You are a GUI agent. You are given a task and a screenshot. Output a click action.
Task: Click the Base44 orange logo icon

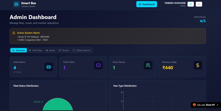[194, 105]
